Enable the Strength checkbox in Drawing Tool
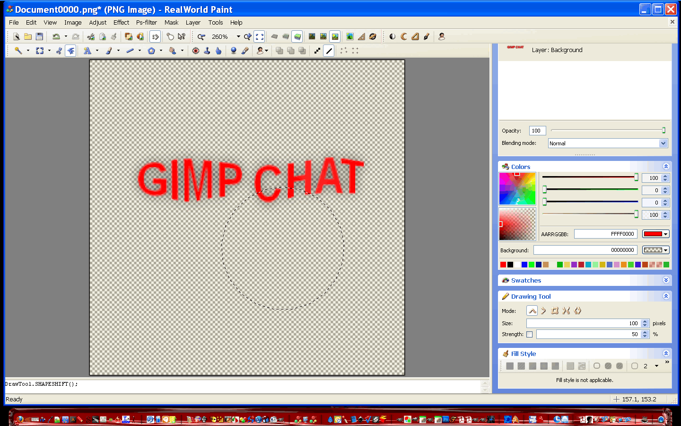681x426 pixels. pos(529,334)
